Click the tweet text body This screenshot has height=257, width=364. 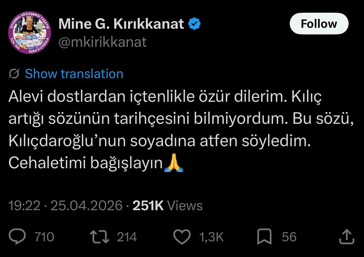(181, 130)
